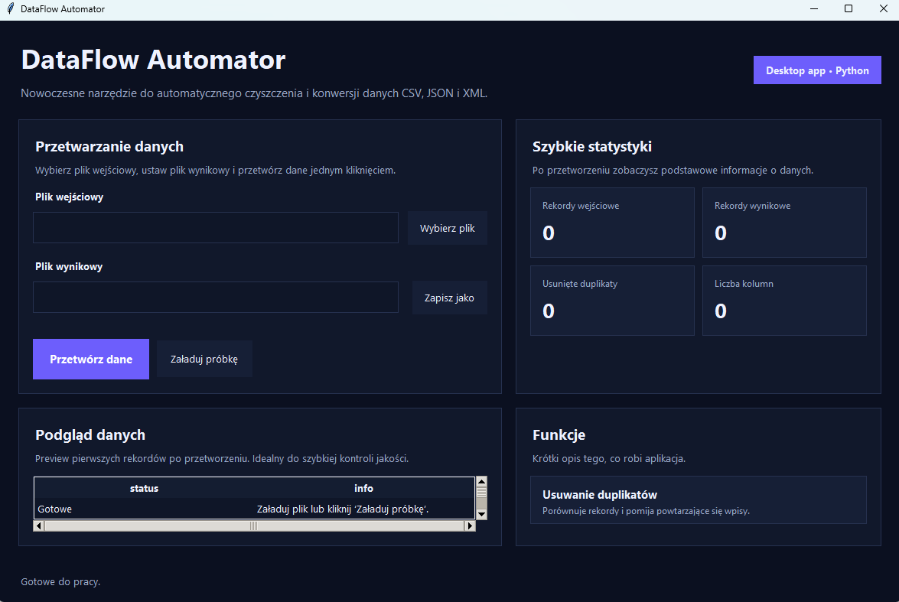Click the preview table scroll up arrow
Viewport: 899px width, 602px height.
coord(481,481)
